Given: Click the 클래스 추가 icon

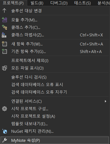Looking at the screenshot, I should tap(4, 27).
